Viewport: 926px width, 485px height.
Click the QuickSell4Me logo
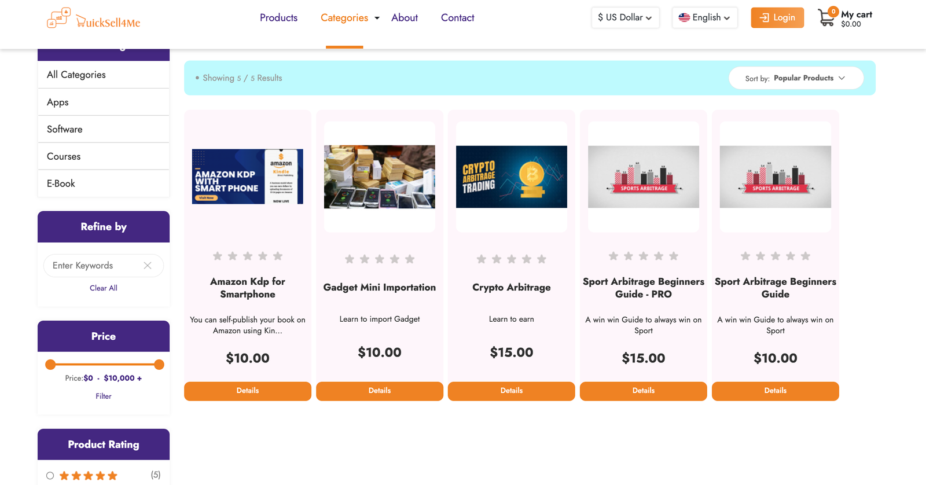coord(93,19)
